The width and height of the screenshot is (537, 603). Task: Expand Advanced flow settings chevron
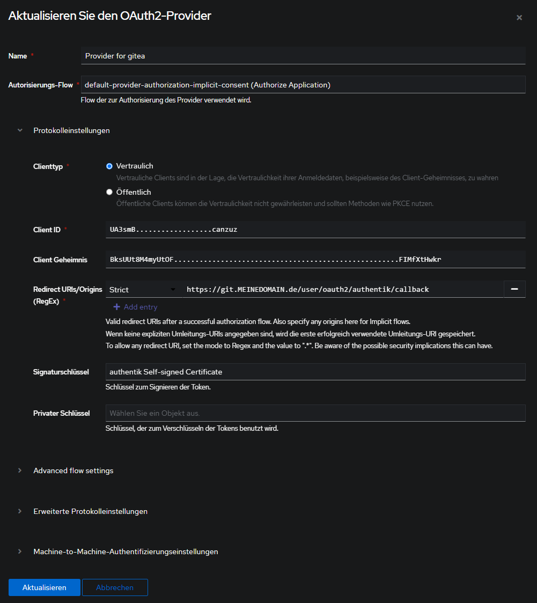20,470
